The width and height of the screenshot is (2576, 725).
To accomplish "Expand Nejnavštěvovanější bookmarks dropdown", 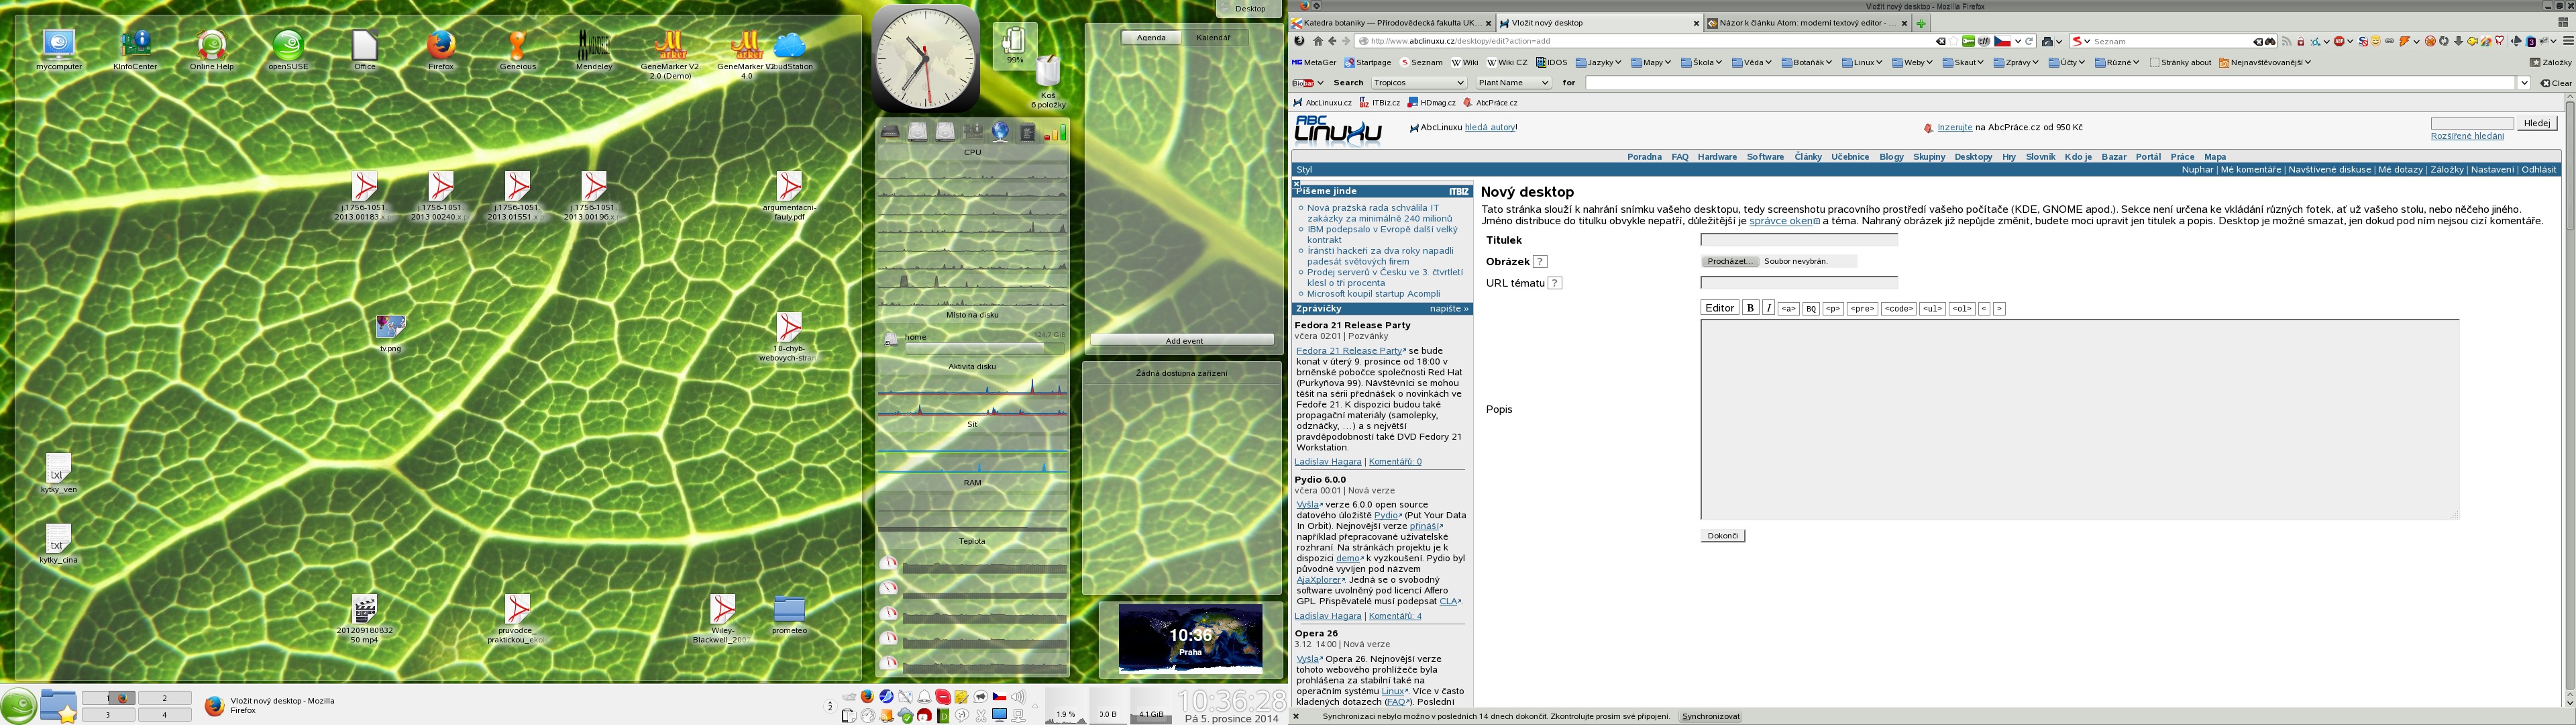I will [x=2265, y=62].
